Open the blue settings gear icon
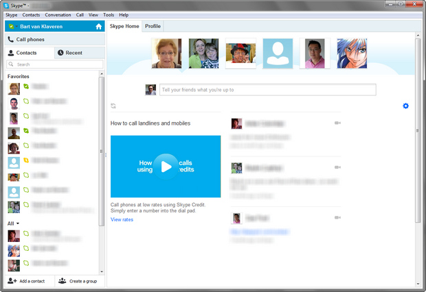The width and height of the screenshot is (426, 292). [x=405, y=106]
